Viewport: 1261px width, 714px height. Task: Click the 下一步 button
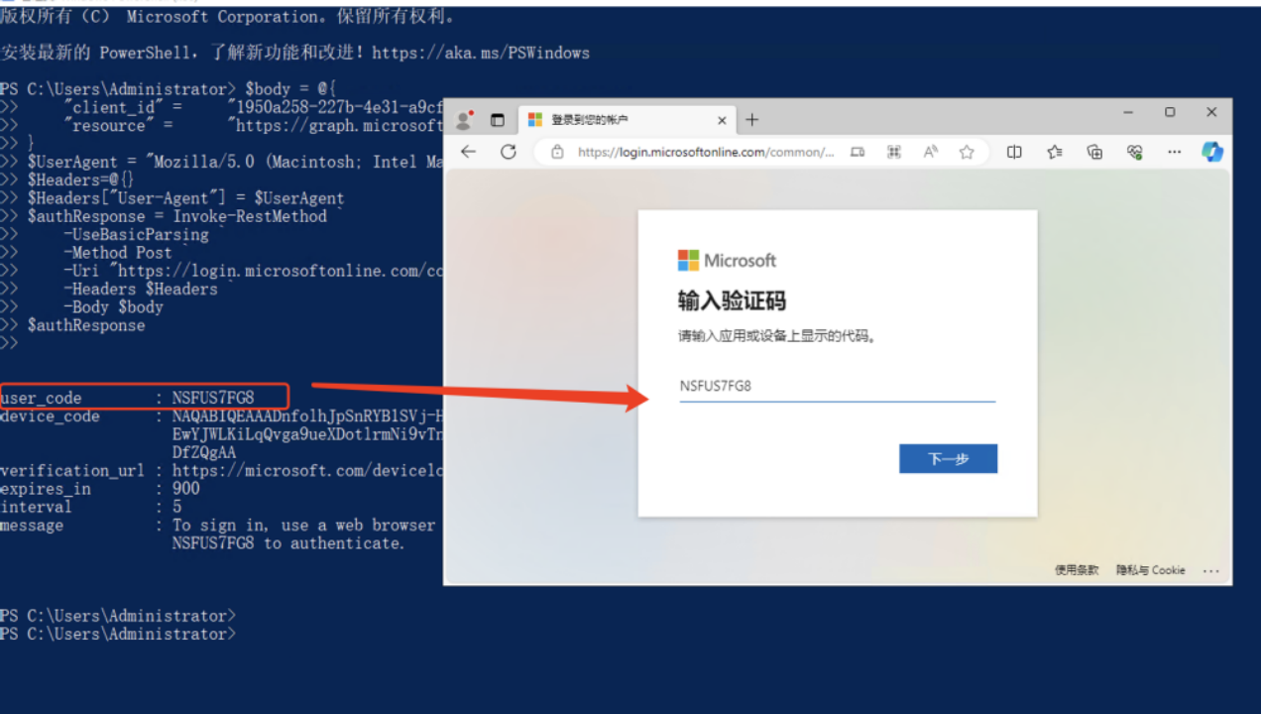pyautogui.click(x=948, y=459)
